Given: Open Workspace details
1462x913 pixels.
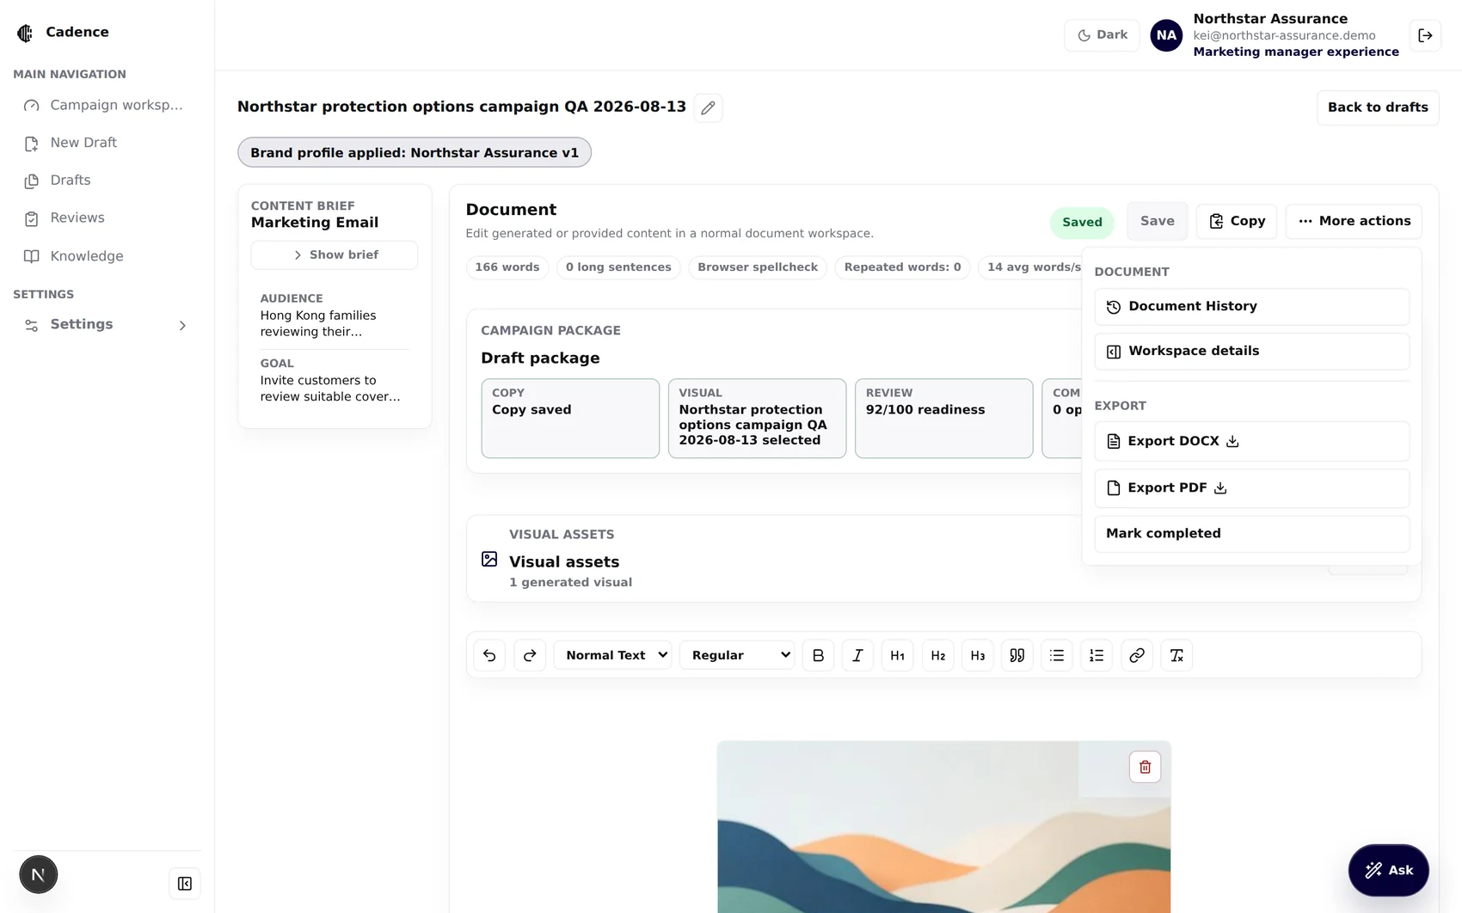Looking at the screenshot, I should [x=1251, y=351].
